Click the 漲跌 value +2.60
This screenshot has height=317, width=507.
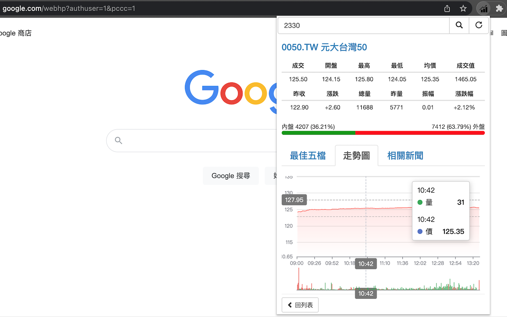(332, 107)
